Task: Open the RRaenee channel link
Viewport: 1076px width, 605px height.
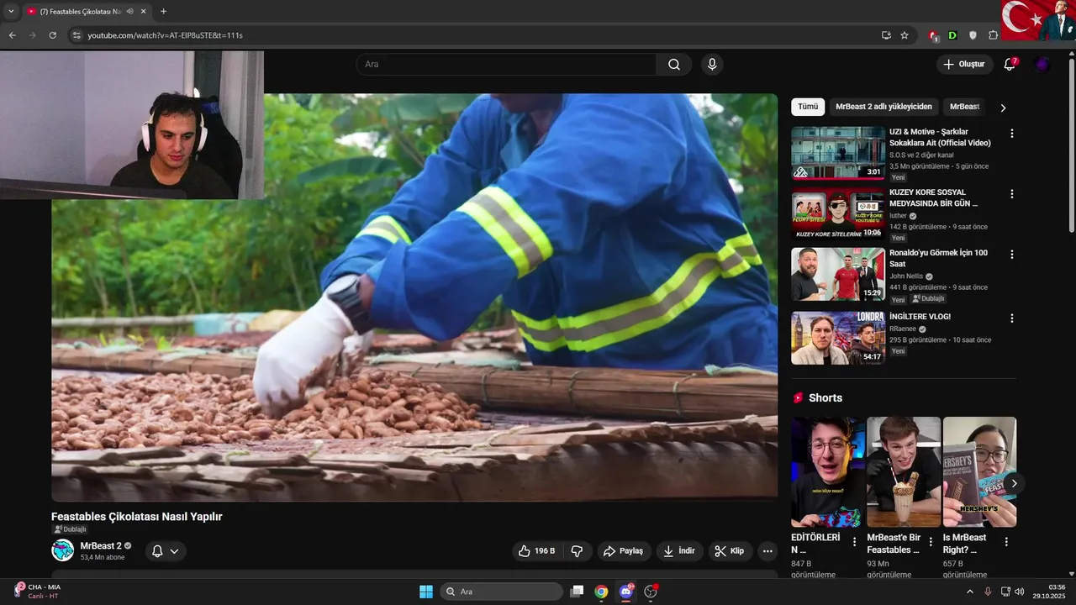Action: click(903, 329)
